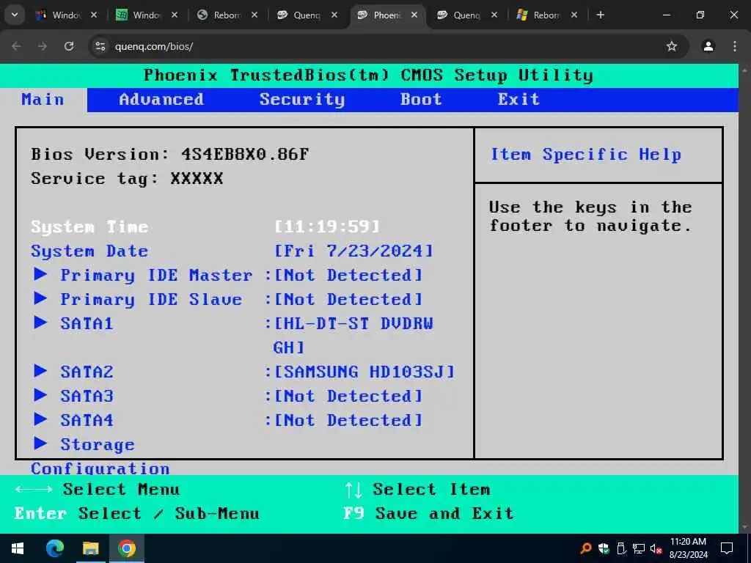Screen dimensions: 751x563
Task: Click the Service tag XXXXX text
Action: (127, 179)
